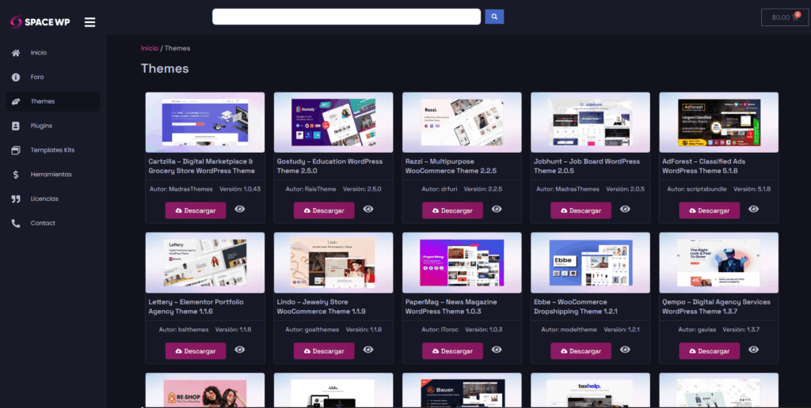Click Descargar for Ebbe theme
811x408 pixels.
pyautogui.click(x=581, y=351)
